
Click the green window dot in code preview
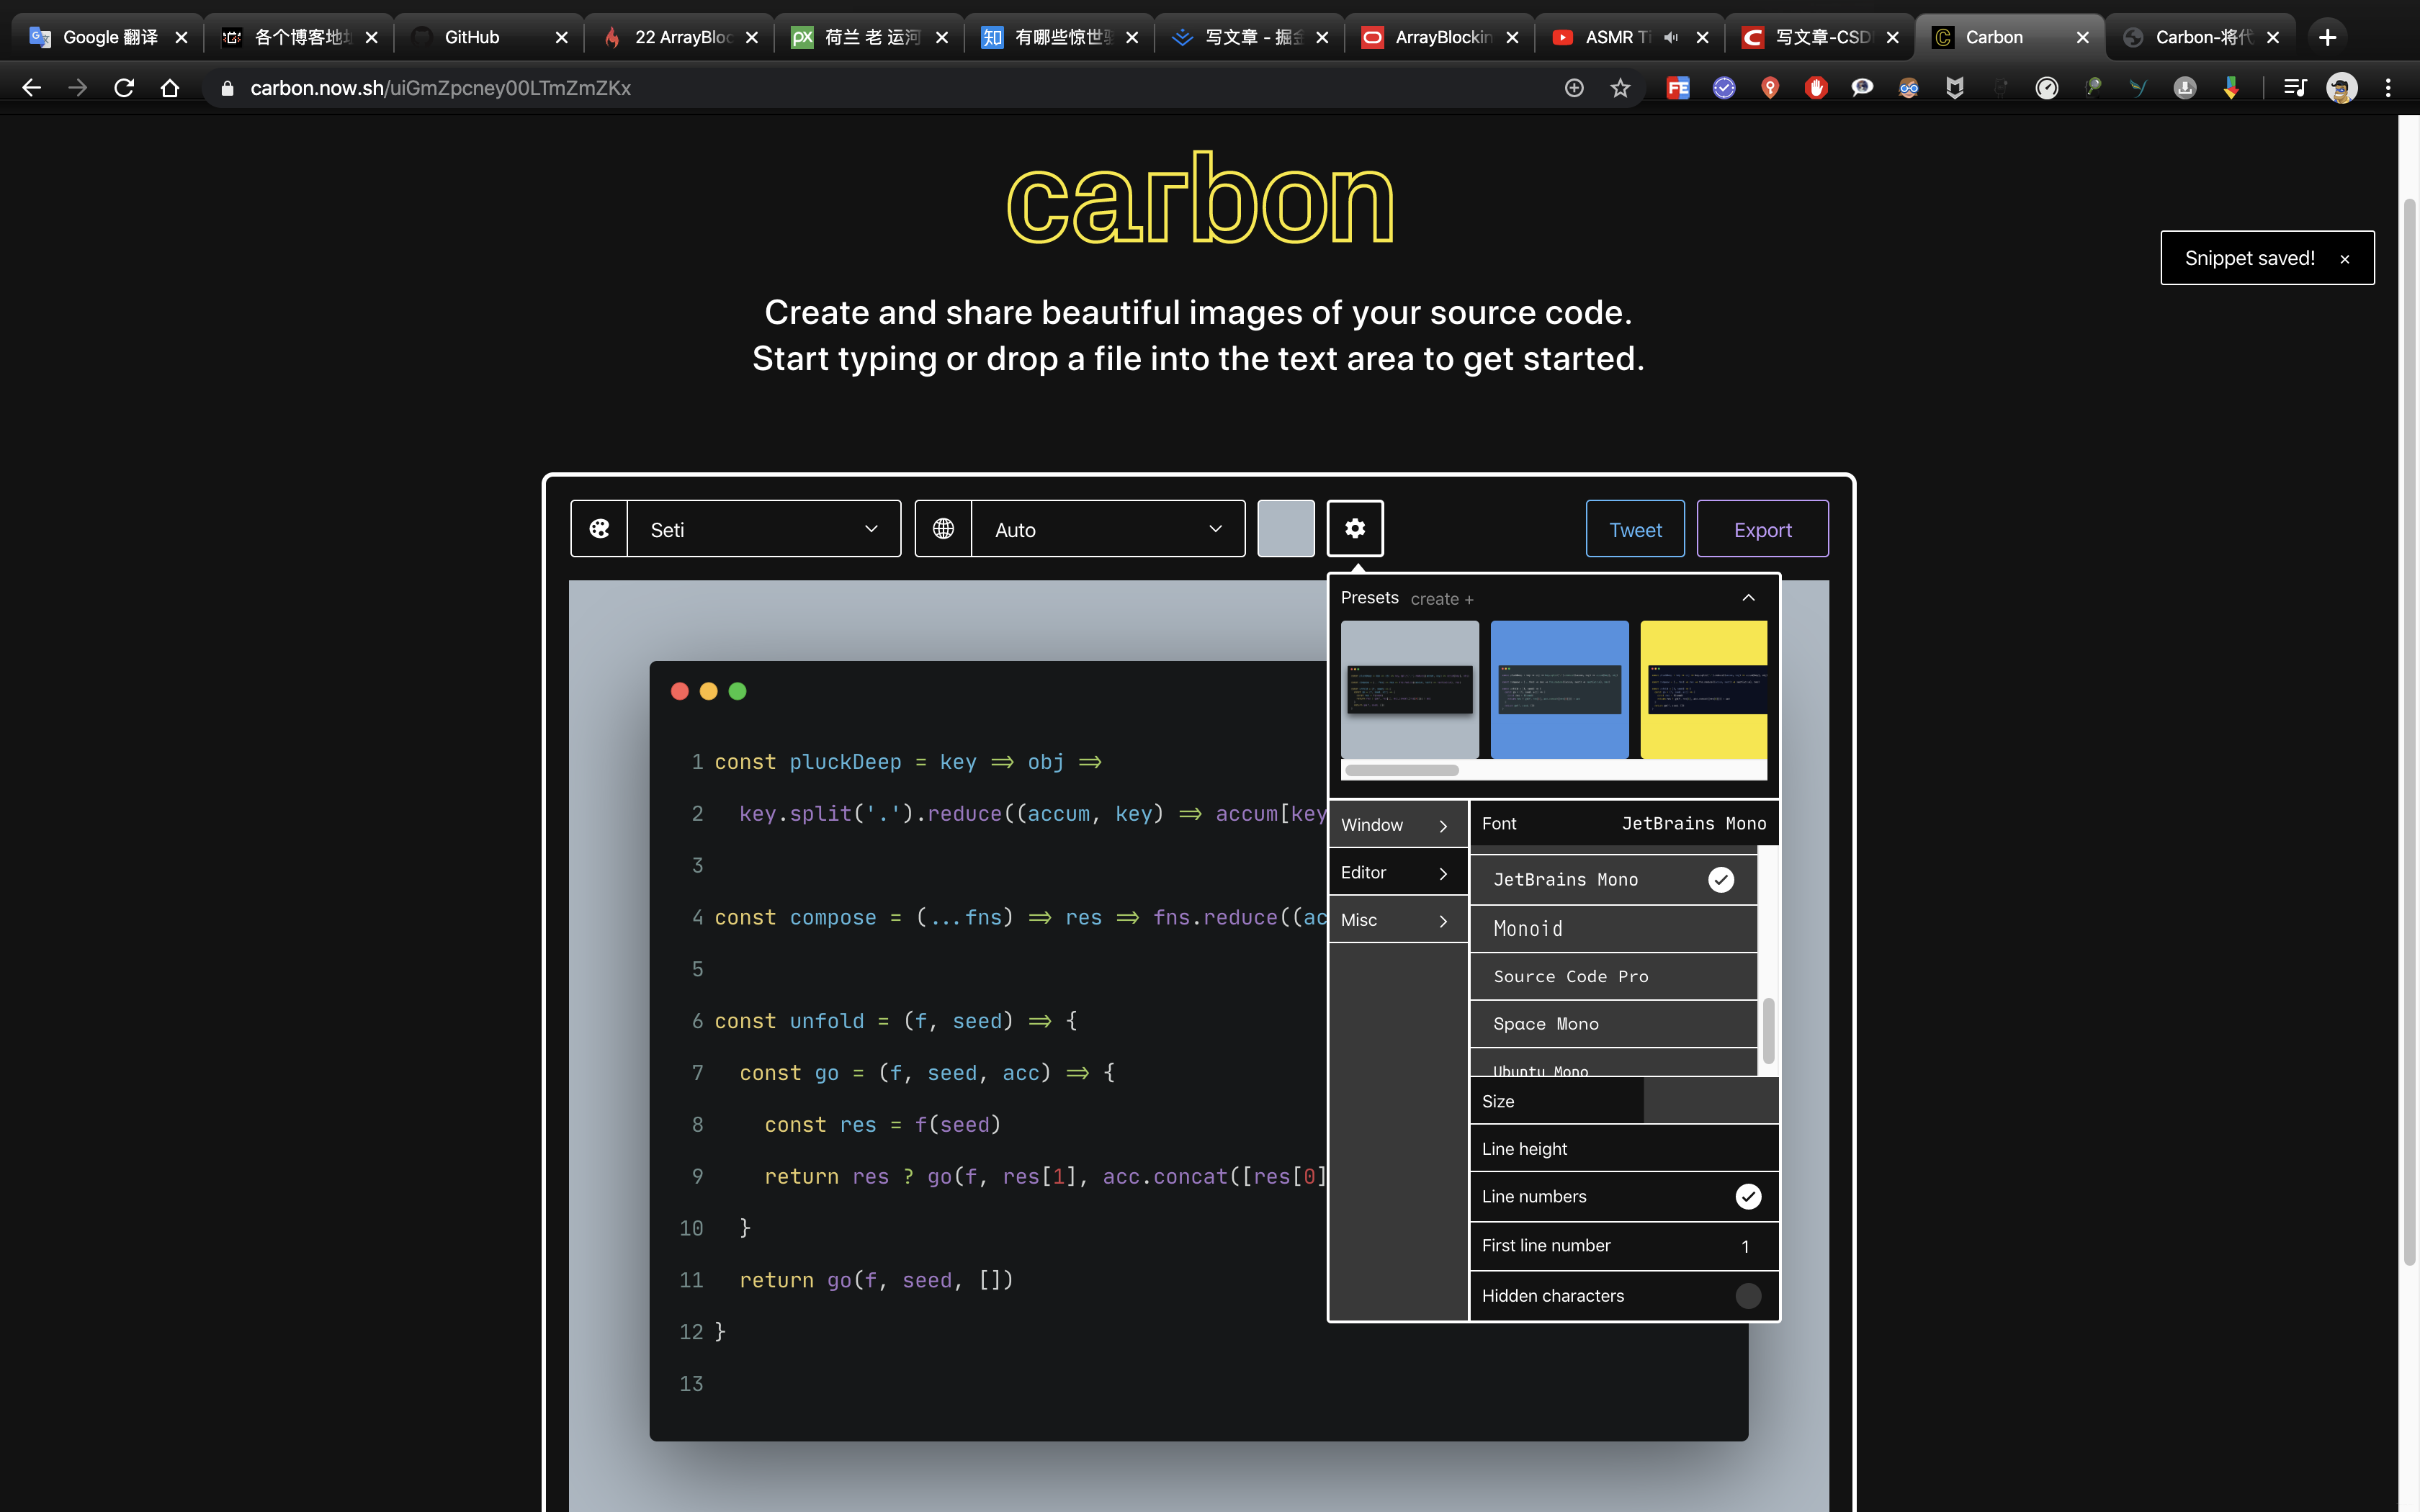point(738,691)
